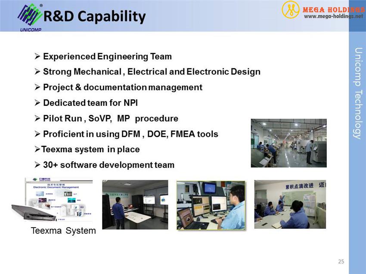Viewport: 366px width, 274px height.
Task: Click the photo of engineer at dual monitors
Action: pos(211,206)
